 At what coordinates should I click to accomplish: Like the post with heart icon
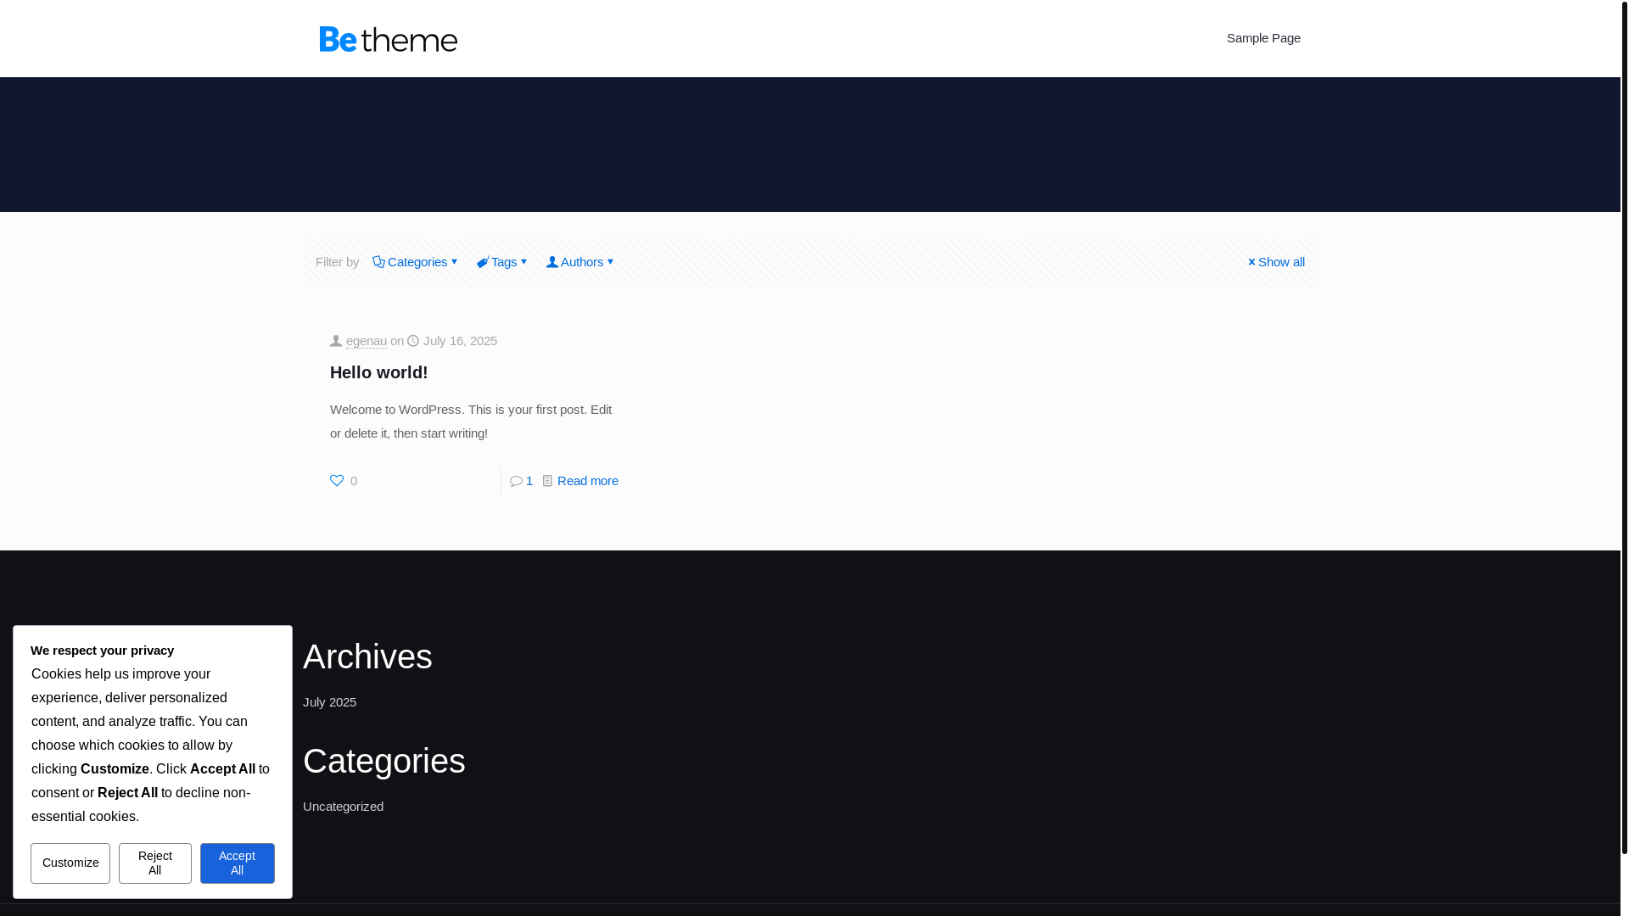[337, 481]
